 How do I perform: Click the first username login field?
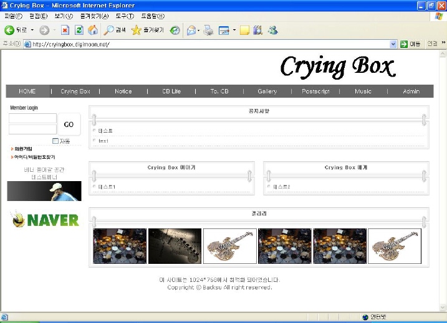[x=32, y=118]
